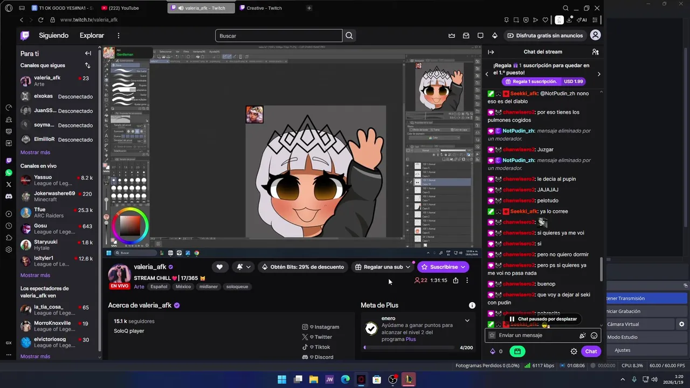Switch to T1 OK GOOD tab

click(x=63, y=8)
